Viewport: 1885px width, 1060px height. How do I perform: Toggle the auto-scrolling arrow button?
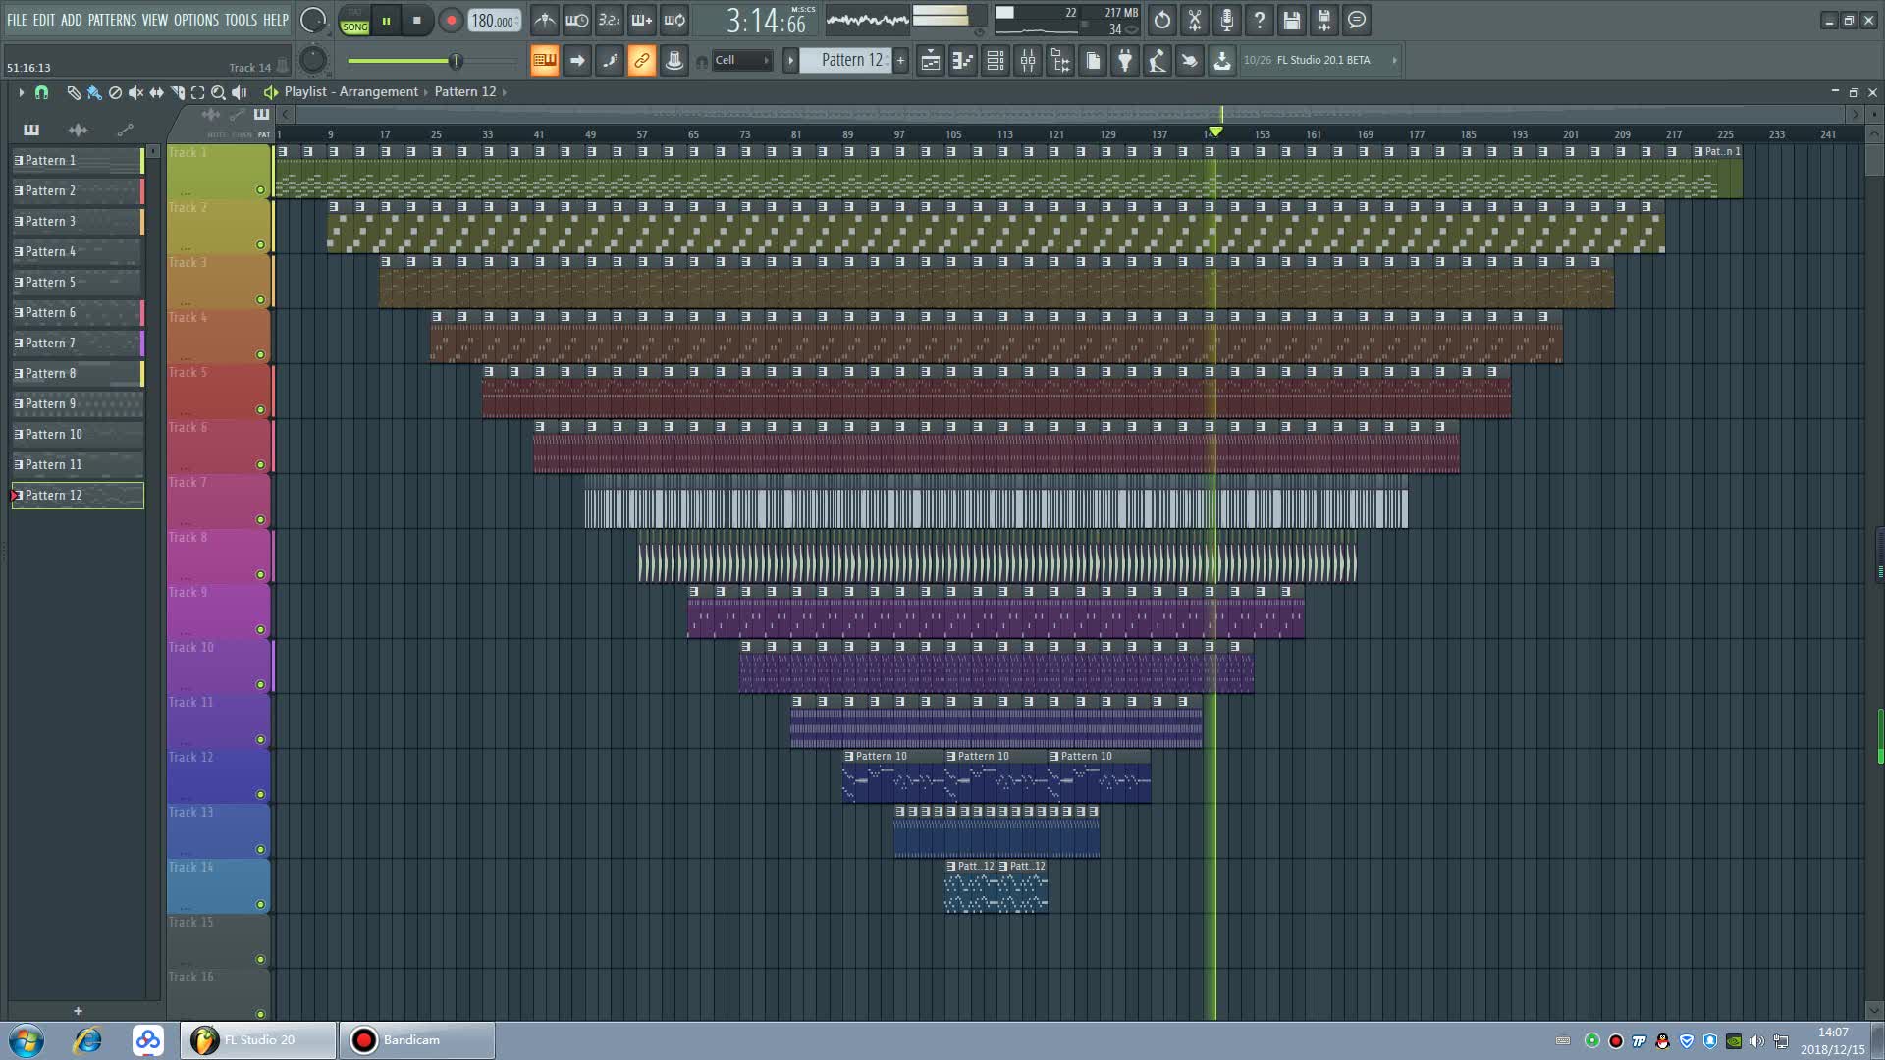point(577,61)
